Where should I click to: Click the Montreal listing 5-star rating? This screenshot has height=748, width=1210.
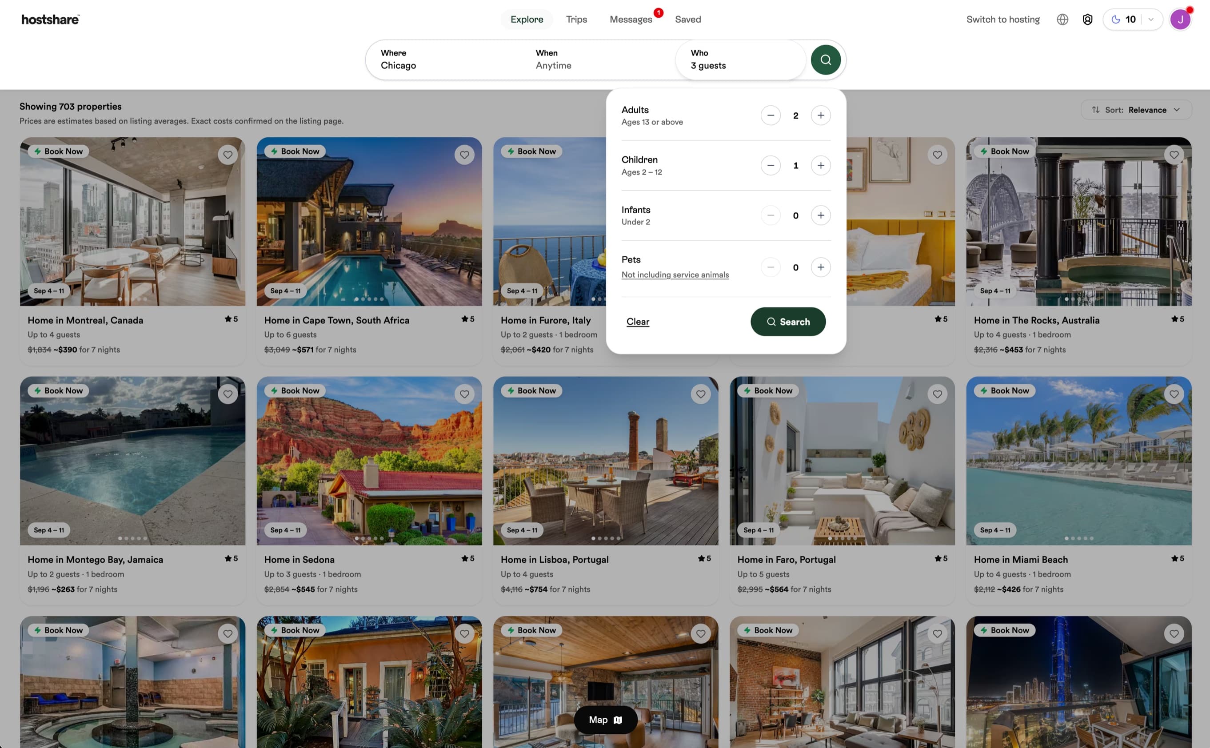click(231, 319)
